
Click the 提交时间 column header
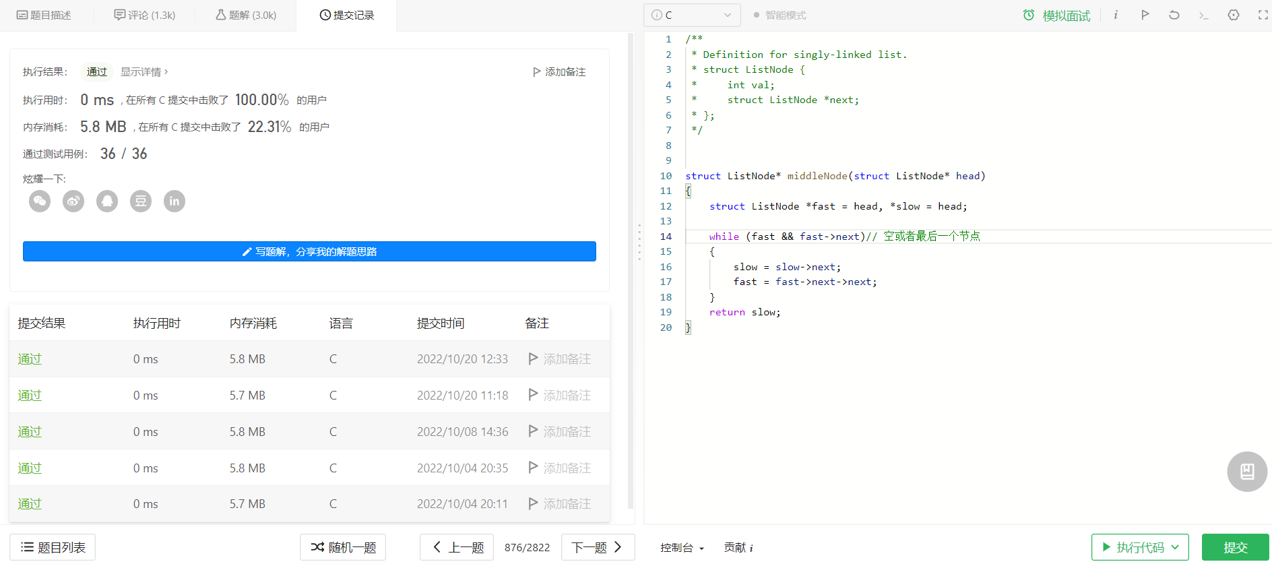click(x=441, y=323)
